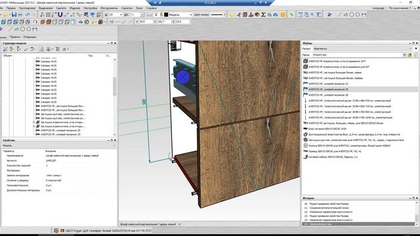Click the brown solid cube render mode icon

pyautogui.click(x=49, y=22)
